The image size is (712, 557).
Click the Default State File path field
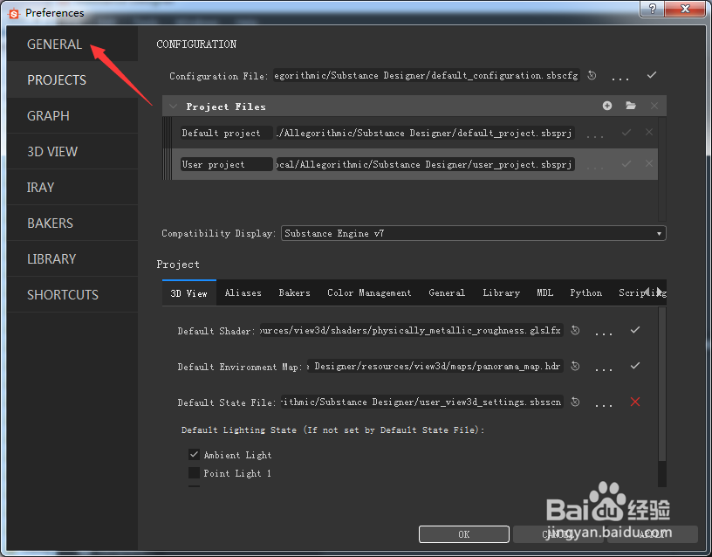pos(422,402)
